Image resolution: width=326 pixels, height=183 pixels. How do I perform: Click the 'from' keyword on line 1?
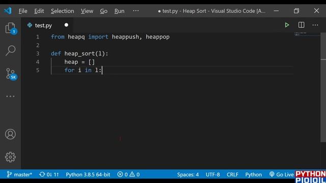pyautogui.click(x=58, y=37)
